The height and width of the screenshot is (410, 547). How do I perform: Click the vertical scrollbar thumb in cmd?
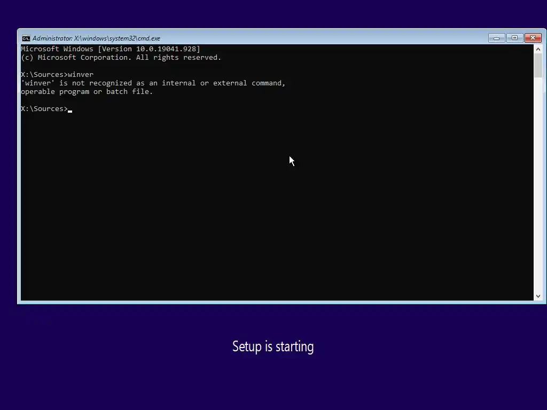538,66
